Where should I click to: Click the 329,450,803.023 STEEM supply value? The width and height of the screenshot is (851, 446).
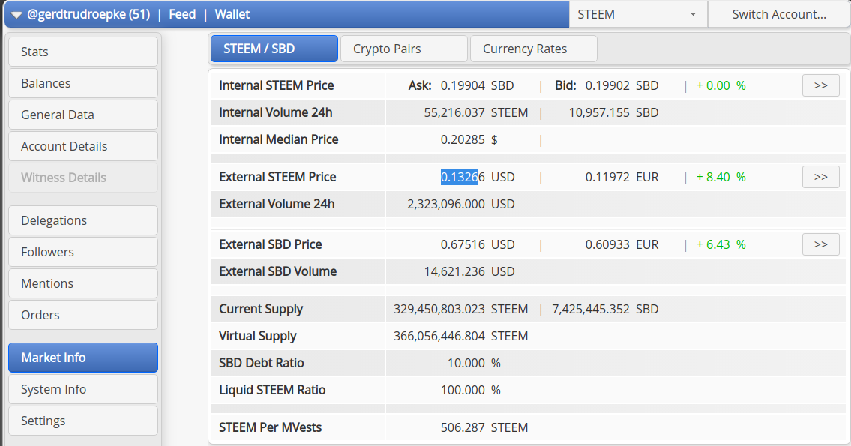pos(461,309)
